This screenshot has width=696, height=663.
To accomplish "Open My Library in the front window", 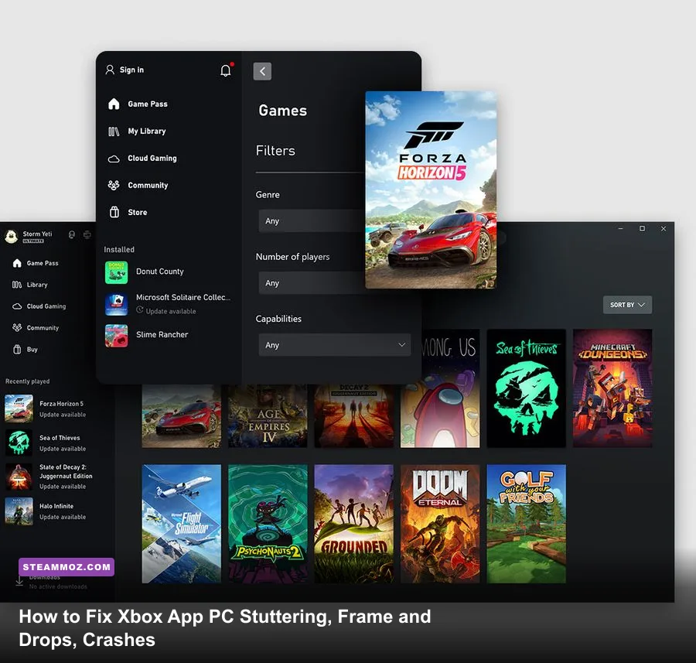I will [x=146, y=131].
